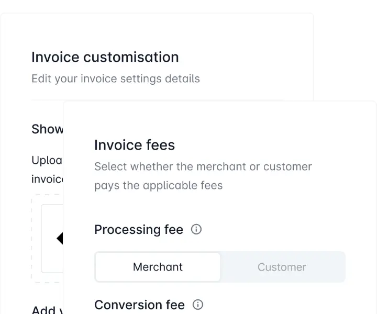
Task: Click the Invoice fees heading
Action: point(135,145)
